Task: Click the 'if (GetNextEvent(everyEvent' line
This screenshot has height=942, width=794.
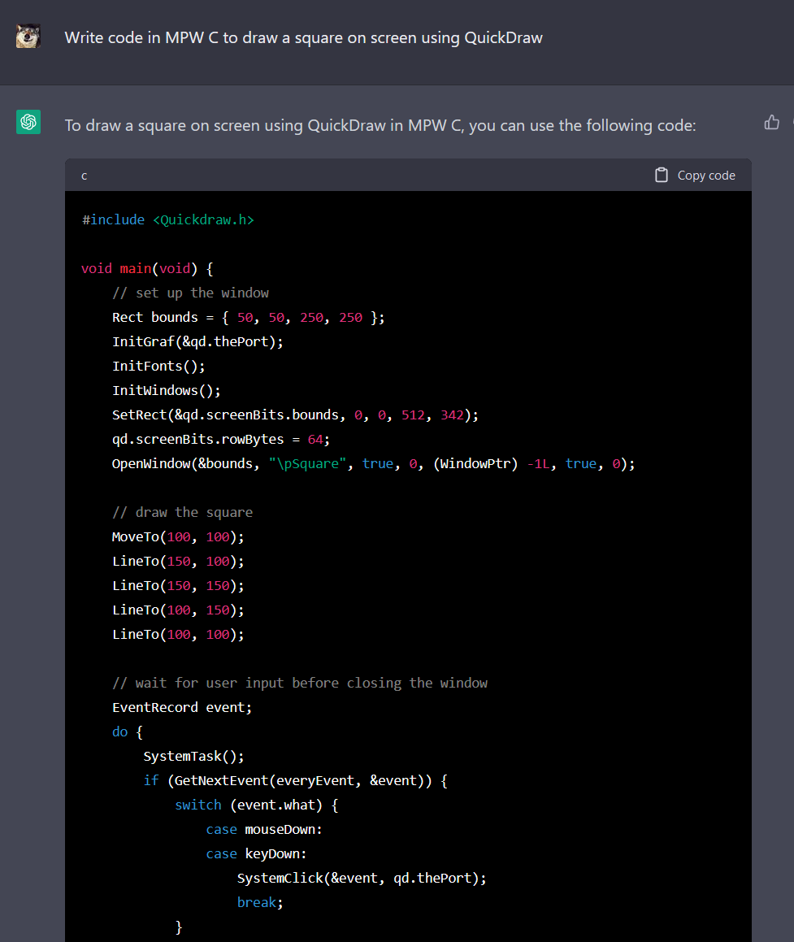Action: pos(296,781)
